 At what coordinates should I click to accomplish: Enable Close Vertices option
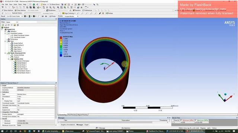click(20, 10)
